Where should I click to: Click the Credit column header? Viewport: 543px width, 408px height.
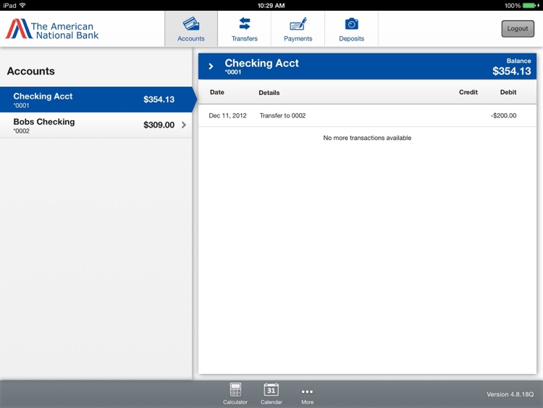coord(468,92)
